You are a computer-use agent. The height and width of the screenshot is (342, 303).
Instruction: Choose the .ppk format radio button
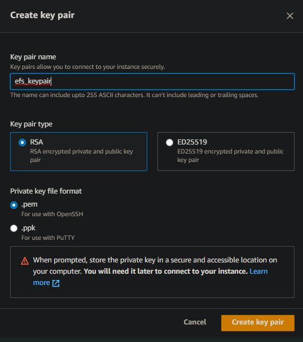click(x=14, y=229)
